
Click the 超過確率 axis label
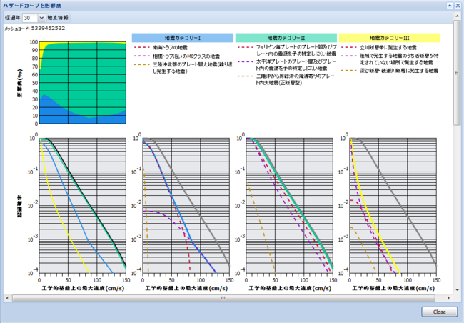click(x=19, y=207)
